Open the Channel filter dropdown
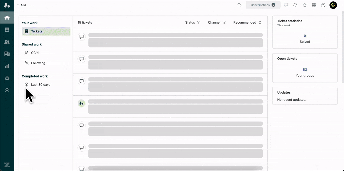Viewport: 344px width, 171px height. pos(217,23)
